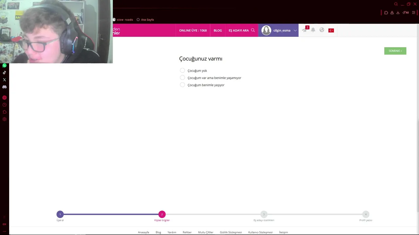The image size is (419, 235).
Task: Open Extensions cube icon in left sidebar
Action: (4, 112)
